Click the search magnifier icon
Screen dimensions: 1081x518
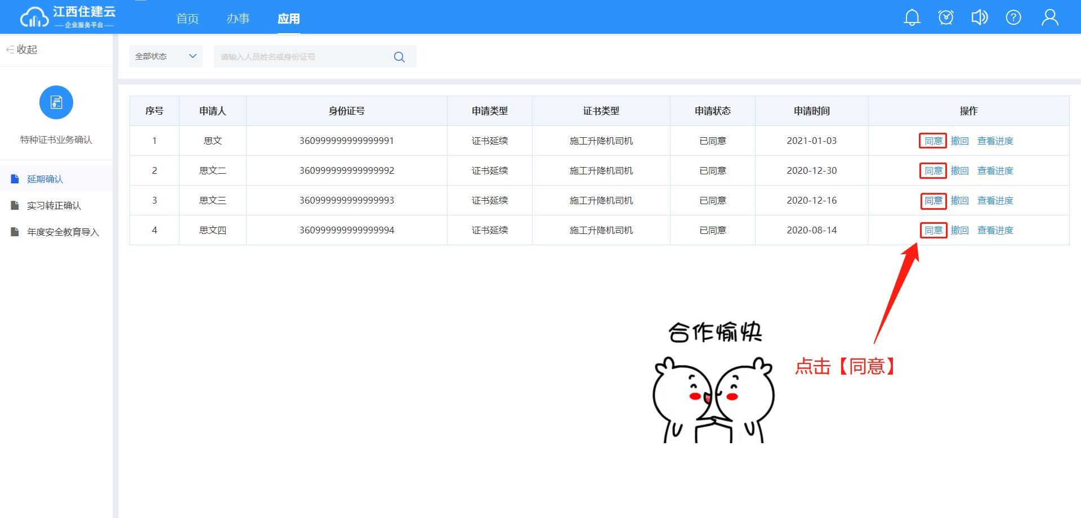point(399,57)
